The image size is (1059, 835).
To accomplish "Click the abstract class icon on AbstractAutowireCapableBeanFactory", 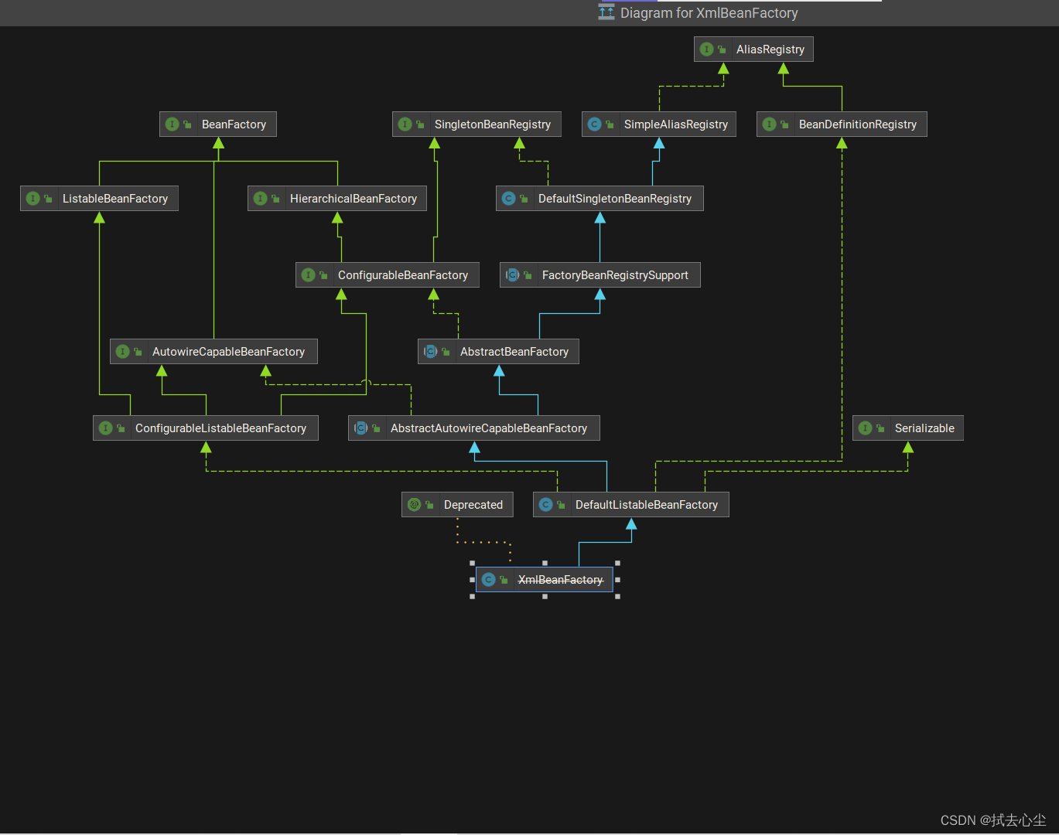I will coord(360,428).
